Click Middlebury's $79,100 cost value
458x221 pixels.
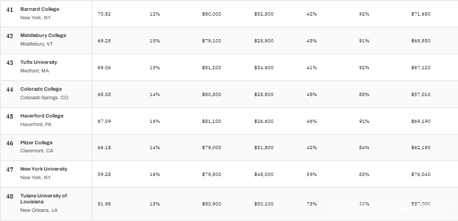(211, 41)
